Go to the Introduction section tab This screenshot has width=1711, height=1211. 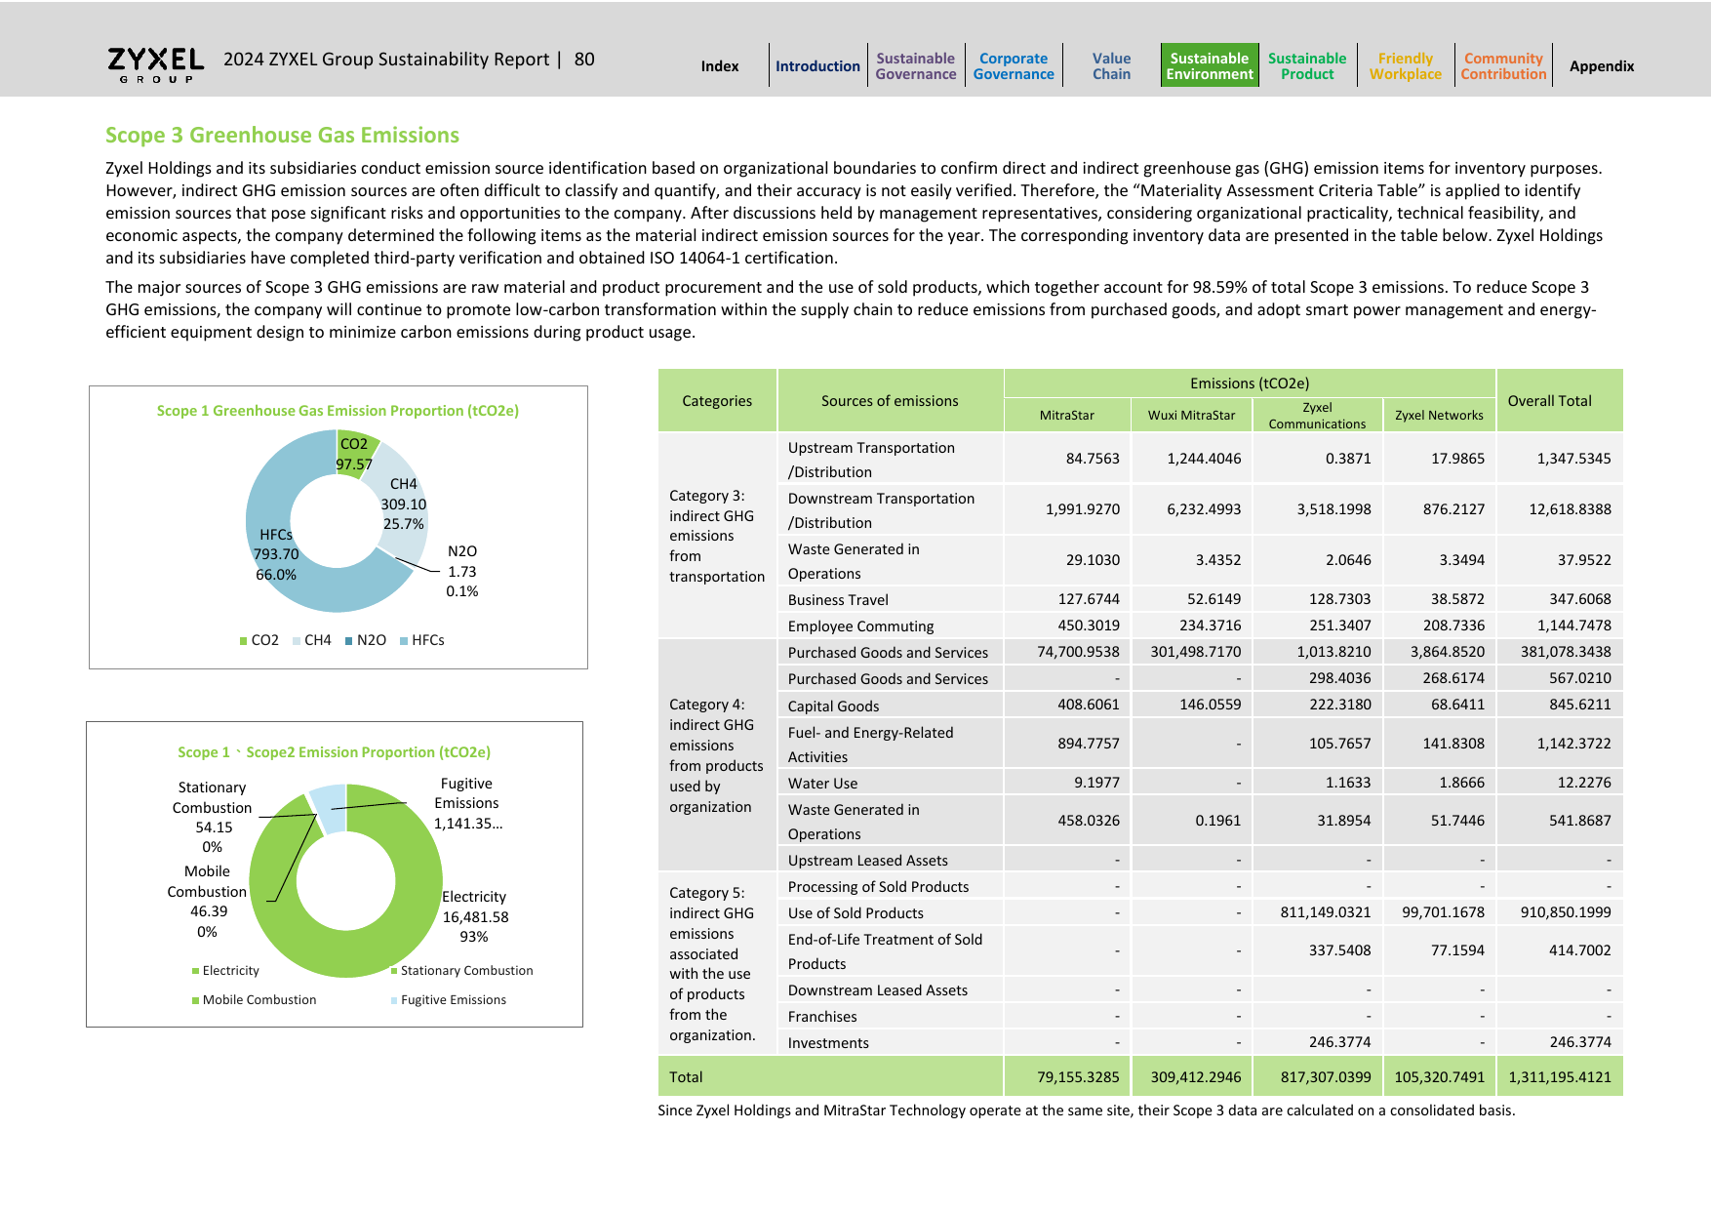[x=817, y=66]
